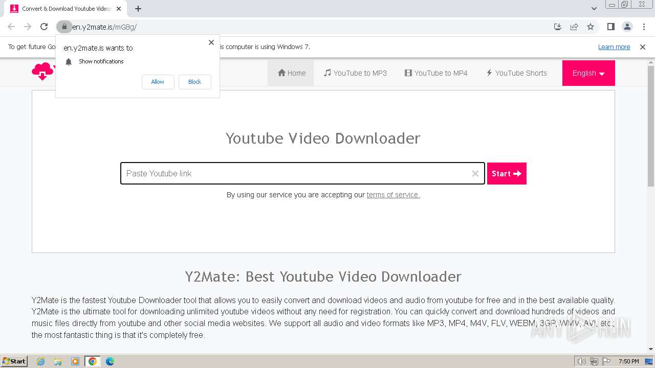Select the Convert & Download Youtube tab
The height and width of the screenshot is (368, 655).
[x=65, y=9]
